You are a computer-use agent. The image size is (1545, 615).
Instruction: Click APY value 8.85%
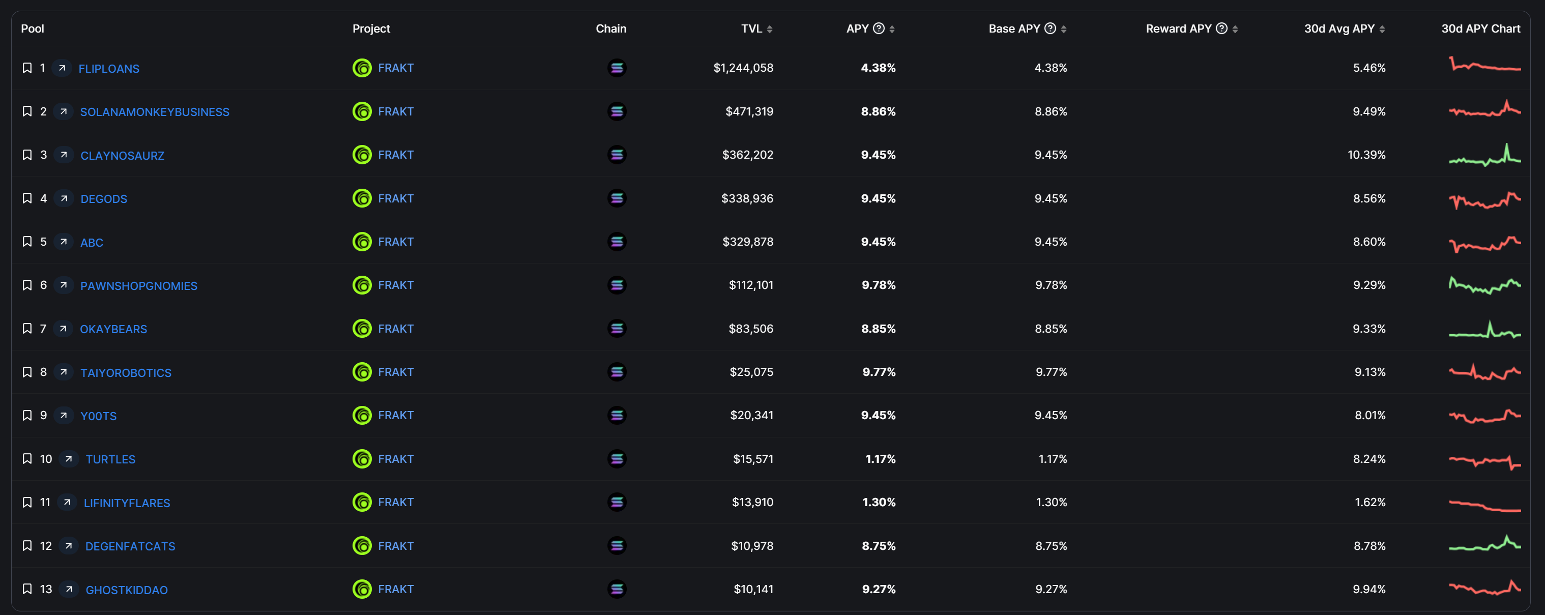click(x=878, y=328)
